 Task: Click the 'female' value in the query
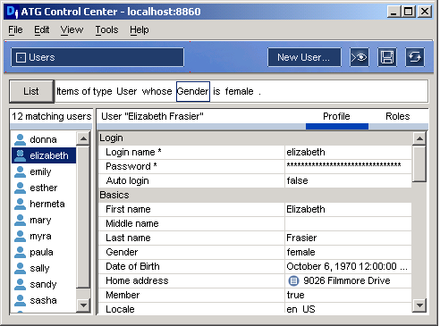pos(240,91)
